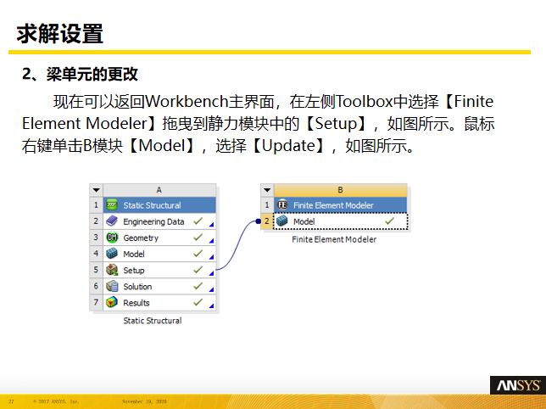Click the Model icon in system A
Viewport: 546px width, 409px height.
(112, 254)
